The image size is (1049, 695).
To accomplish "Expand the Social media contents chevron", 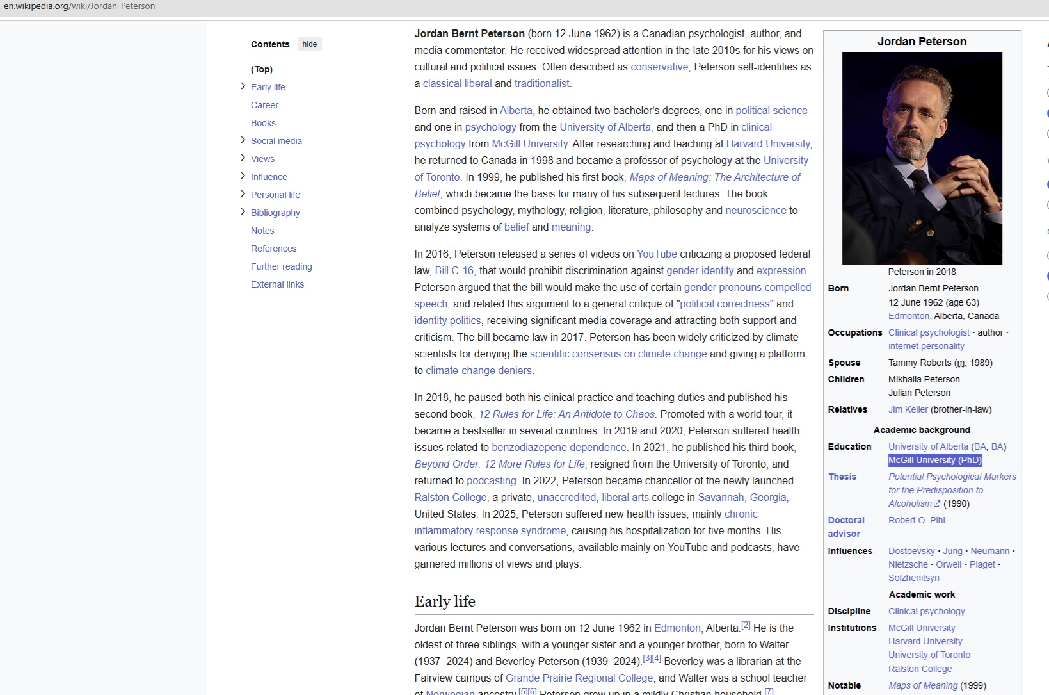I will [x=243, y=140].
